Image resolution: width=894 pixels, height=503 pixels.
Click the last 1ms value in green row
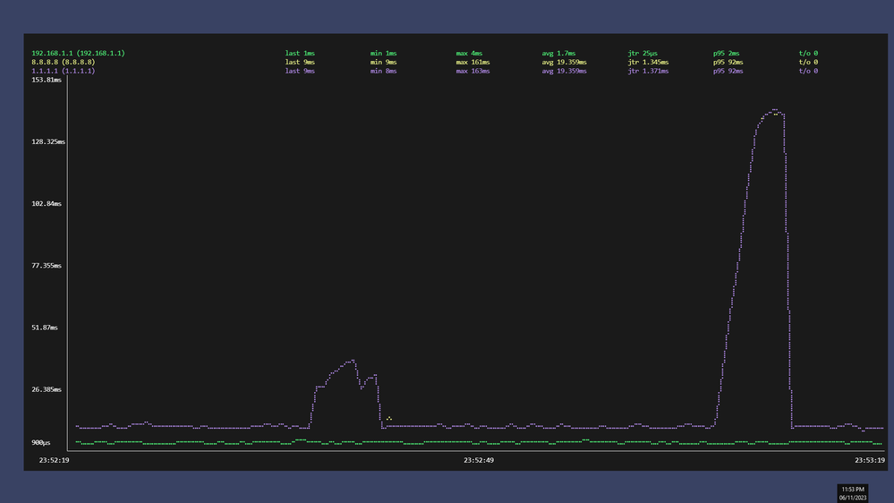[300, 54]
